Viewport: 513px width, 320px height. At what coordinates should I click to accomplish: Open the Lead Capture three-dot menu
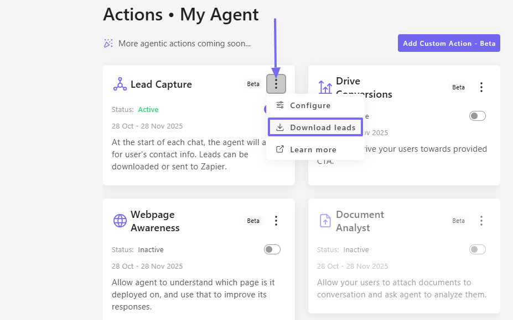276,84
